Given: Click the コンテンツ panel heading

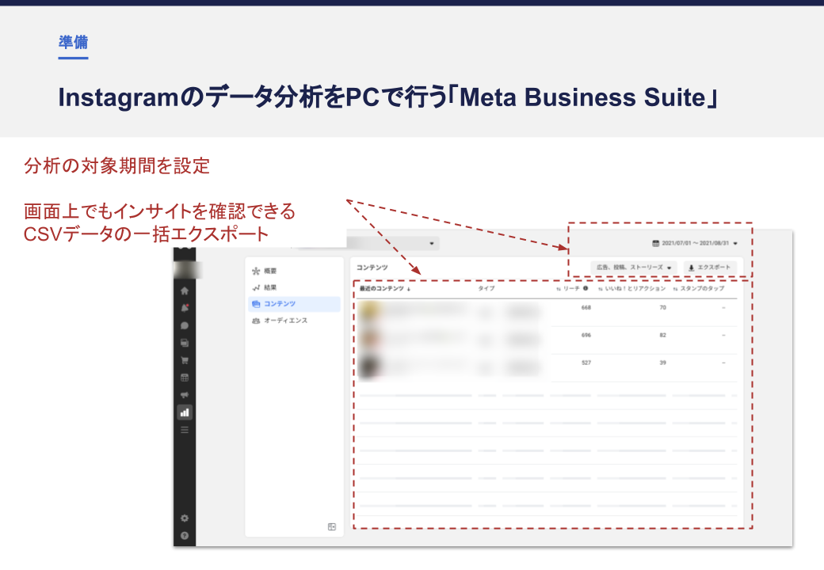Looking at the screenshot, I should 372,268.
